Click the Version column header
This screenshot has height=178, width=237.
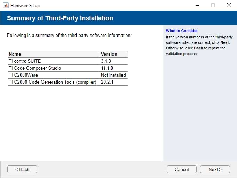[x=114, y=54]
